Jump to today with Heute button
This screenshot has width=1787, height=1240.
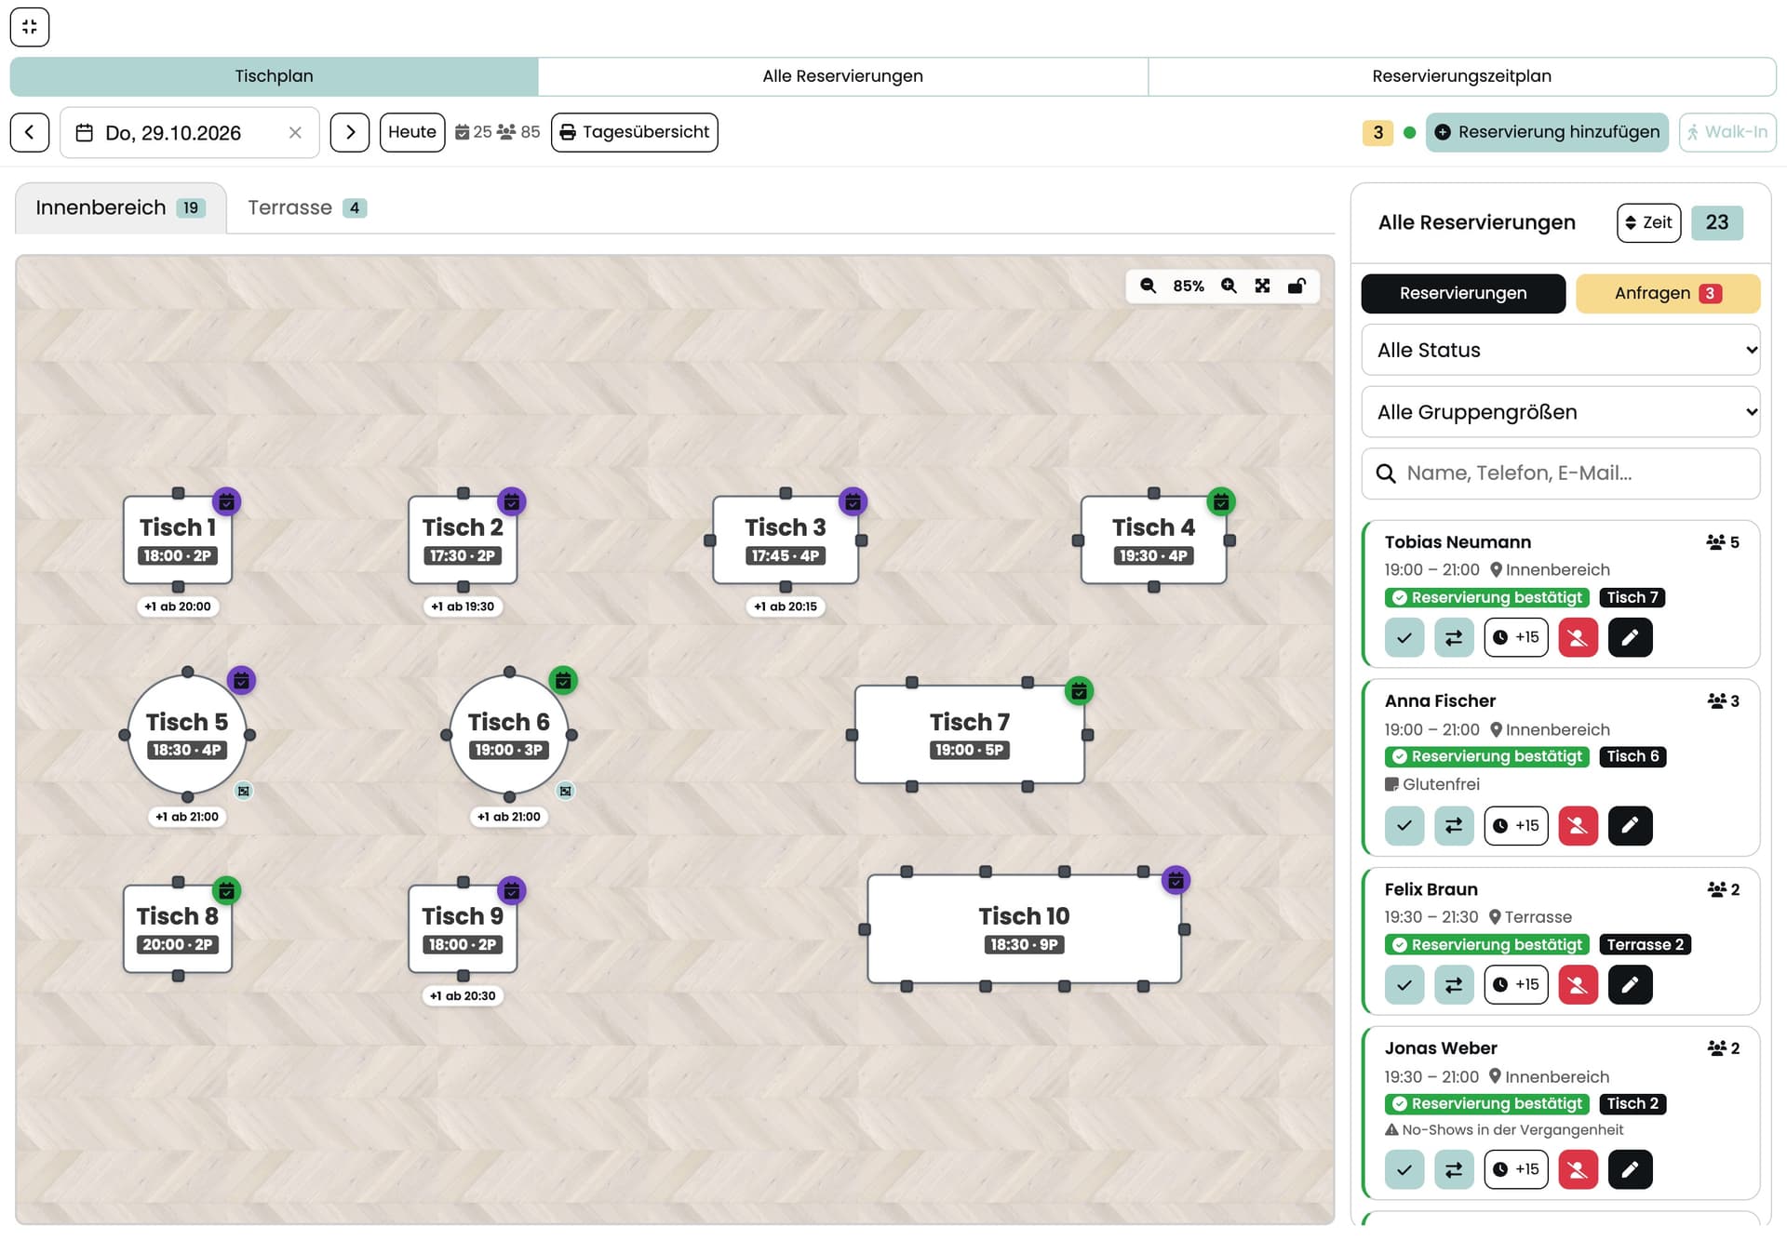412,132
